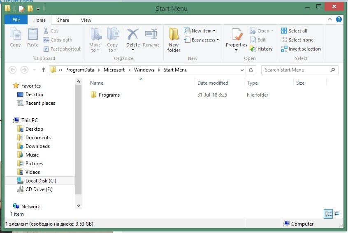
Task: Navigate to Windows in breadcrumb
Action: tap(144, 70)
